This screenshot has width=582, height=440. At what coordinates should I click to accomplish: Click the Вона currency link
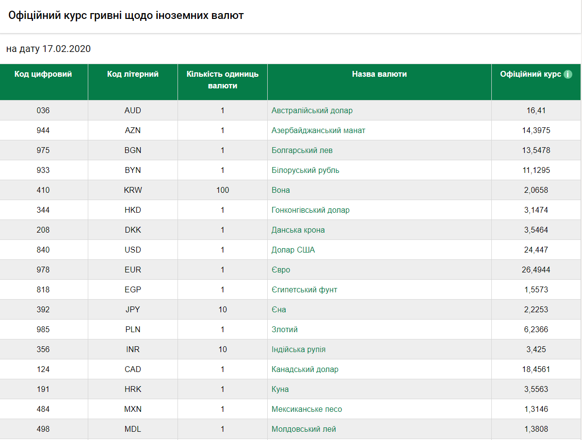[281, 190]
